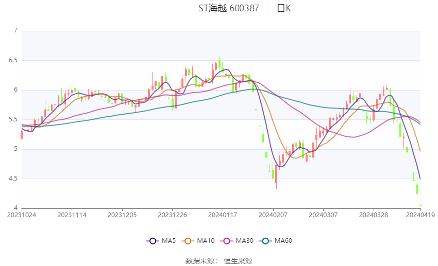Select the 20240117 date on the x-axis
This screenshot has height=266, width=438.
click(223, 215)
